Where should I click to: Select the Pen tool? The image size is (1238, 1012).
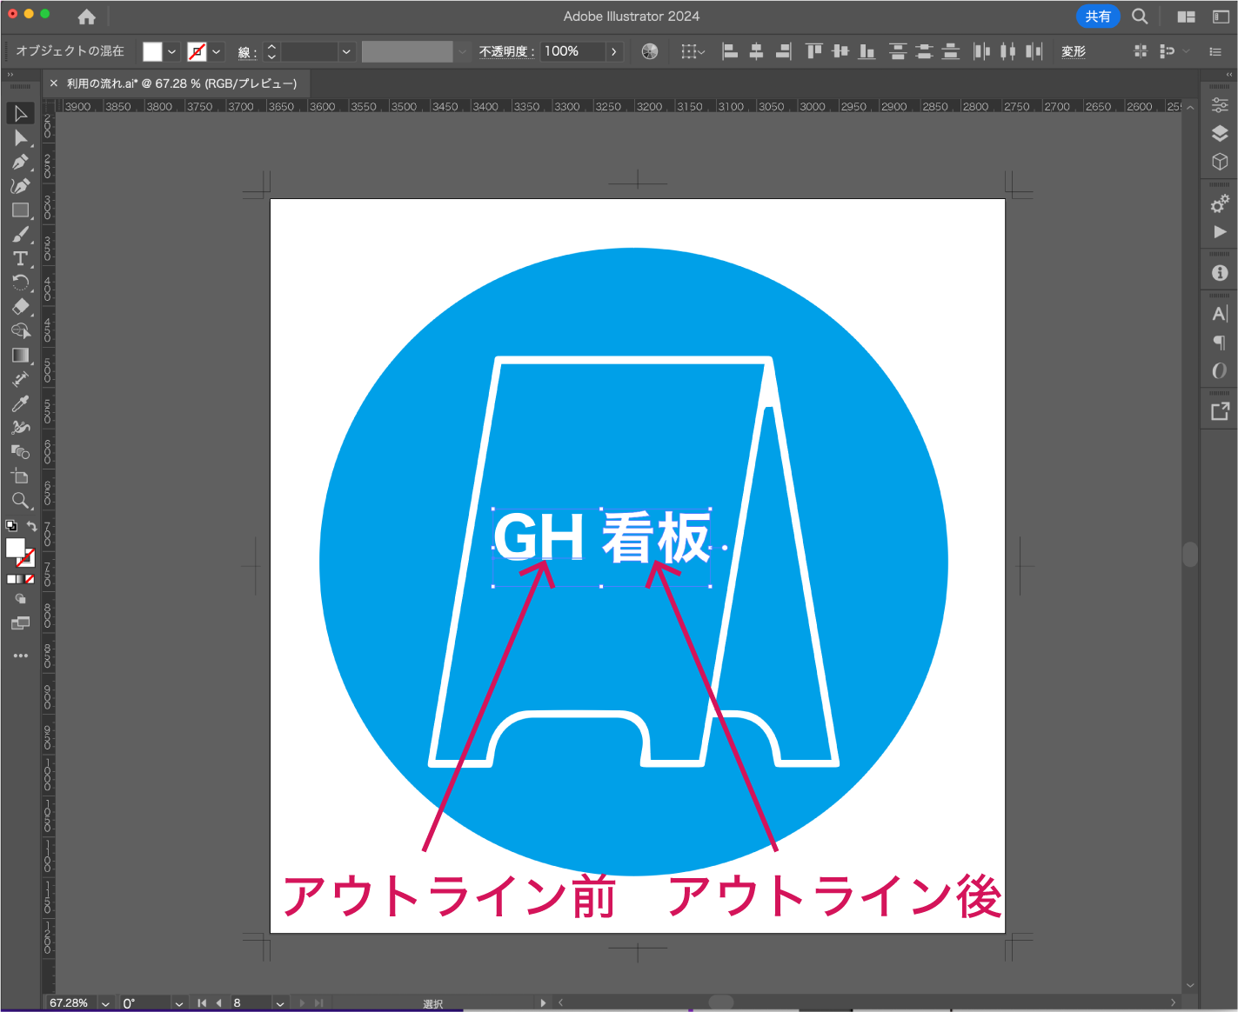(x=20, y=162)
